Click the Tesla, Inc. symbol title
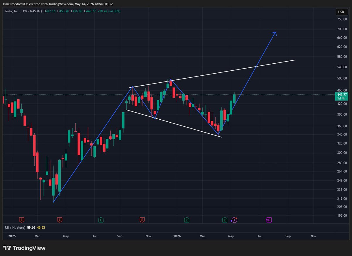352x256 pixels. pos(12,11)
